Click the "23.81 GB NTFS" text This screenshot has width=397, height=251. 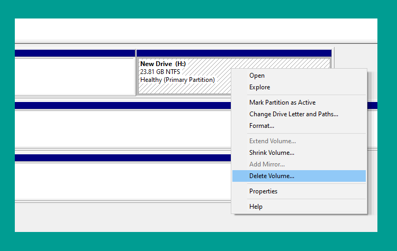[x=160, y=72]
